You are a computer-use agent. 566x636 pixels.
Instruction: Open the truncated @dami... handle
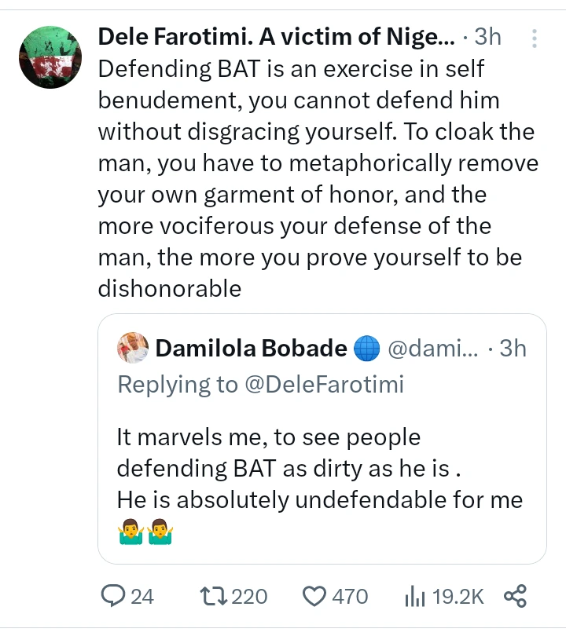click(x=433, y=348)
